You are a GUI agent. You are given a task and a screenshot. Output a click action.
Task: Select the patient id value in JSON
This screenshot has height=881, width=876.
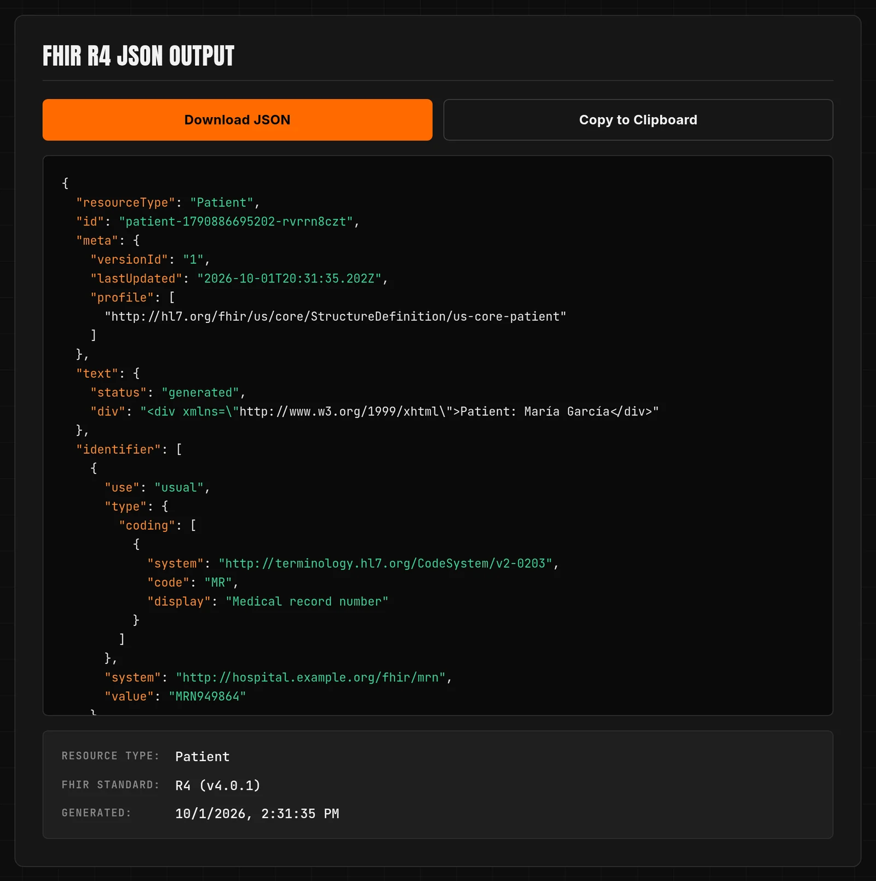coord(236,222)
